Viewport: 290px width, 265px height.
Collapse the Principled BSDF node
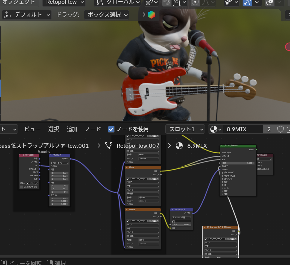point(222,146)
